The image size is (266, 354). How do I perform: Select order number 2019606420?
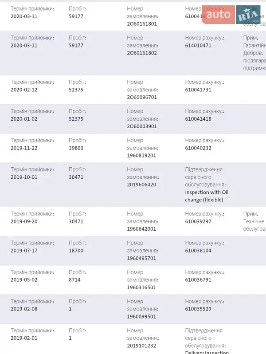click(x=141, y=185)
